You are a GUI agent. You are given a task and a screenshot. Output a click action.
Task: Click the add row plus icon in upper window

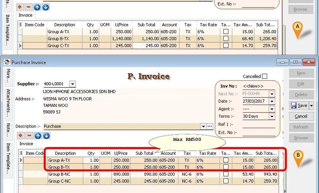tap(20, 7)
